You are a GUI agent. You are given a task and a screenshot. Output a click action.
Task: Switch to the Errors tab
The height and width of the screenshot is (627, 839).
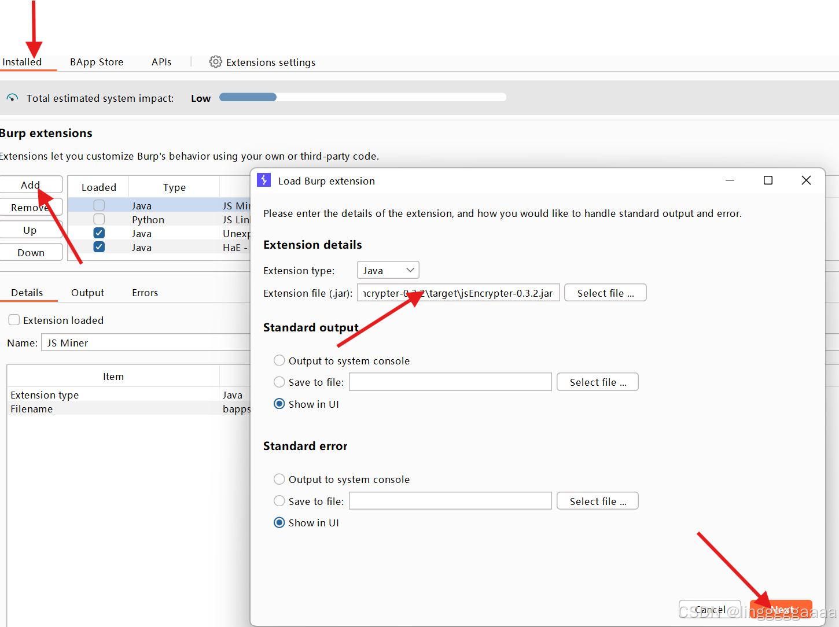pyautogui.click(x=145, y=293)
